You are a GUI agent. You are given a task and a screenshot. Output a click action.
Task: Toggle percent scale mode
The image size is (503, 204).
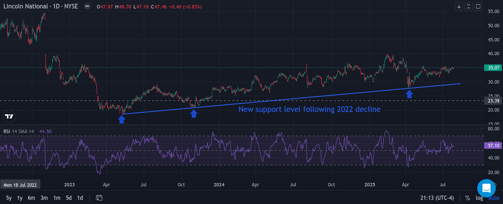(x=467, y=198)
